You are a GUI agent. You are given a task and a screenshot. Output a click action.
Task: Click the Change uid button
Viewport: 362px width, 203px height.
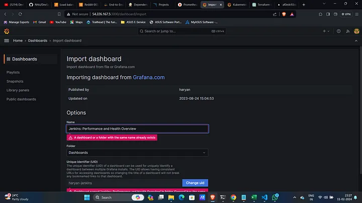[x=195, y=183]
